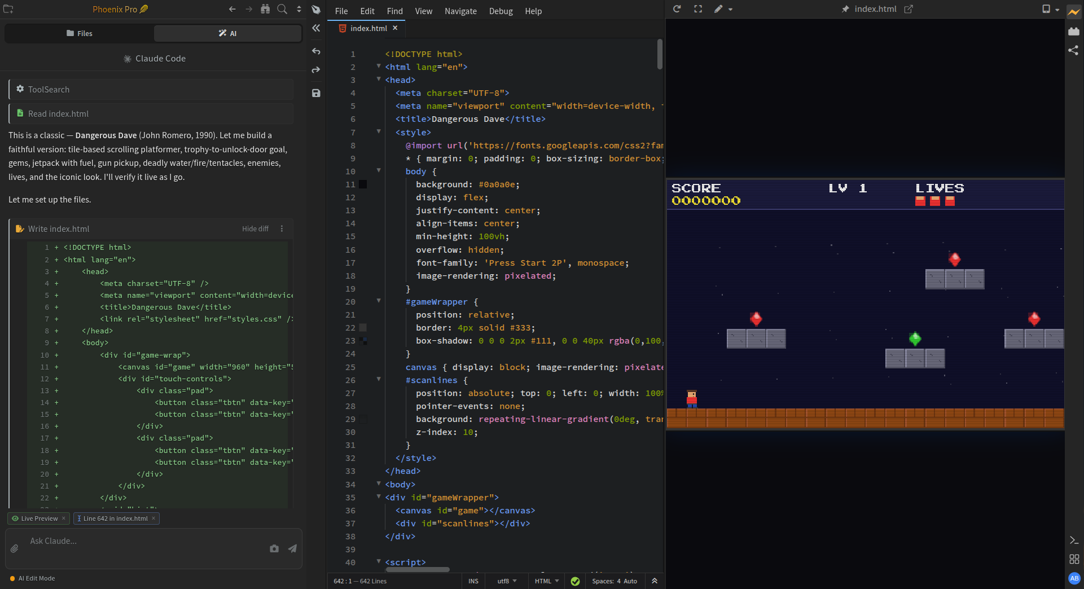Open Write index.html options menu
Image resolution: width=1084 pixels, height=589 pixels.
pos(282,228)
